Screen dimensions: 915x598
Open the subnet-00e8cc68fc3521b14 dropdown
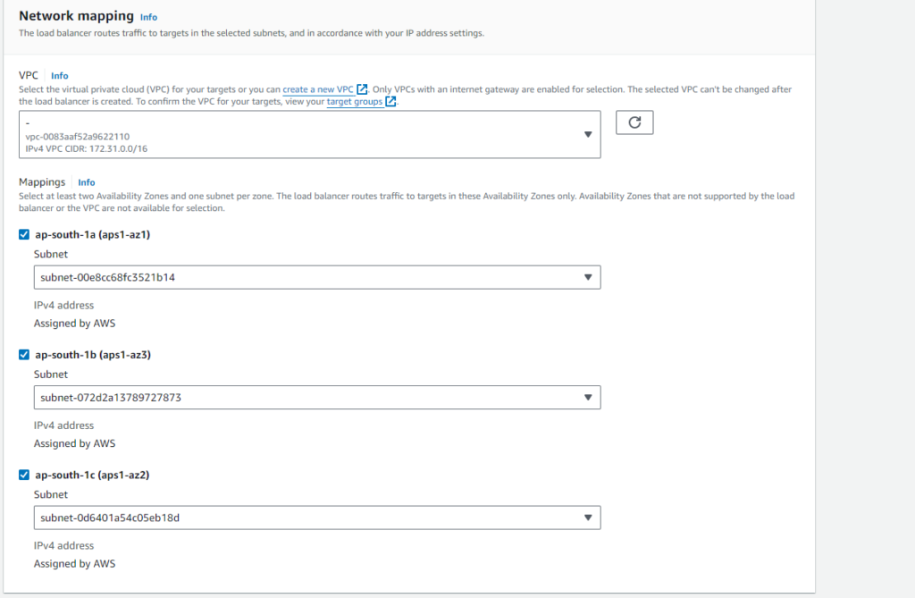coord(317,277)
